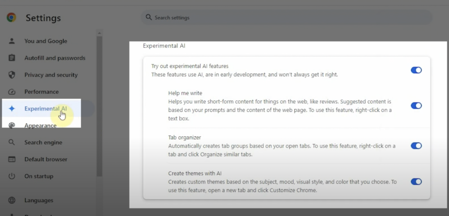Disable Try out experimental AI features toggle

[416, 70]
